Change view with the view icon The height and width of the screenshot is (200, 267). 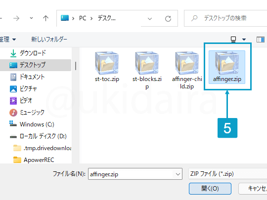[233, 40]
